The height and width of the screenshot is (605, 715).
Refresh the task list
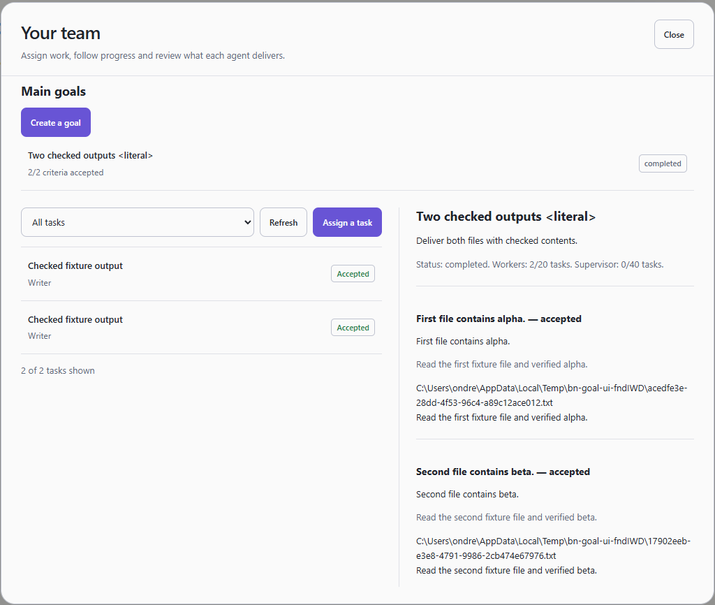coord(283,222)
